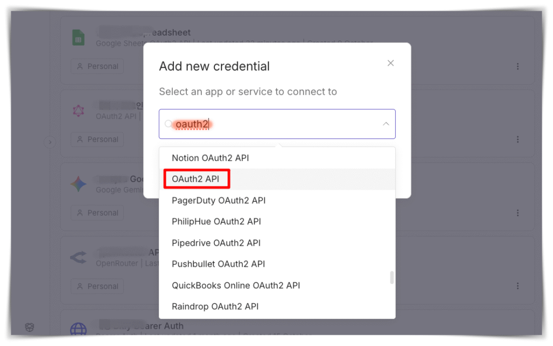Image resolution: width=553 pixels, height=346 pixels.
Task: Click the oauth2 search input field
Action: tap(270, 124)
